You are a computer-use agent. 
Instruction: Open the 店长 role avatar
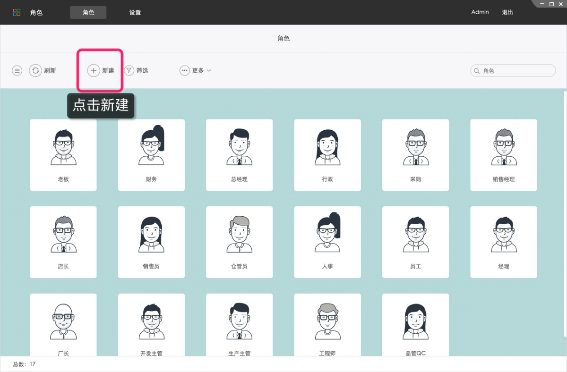pyautogui.click(x=63, y=234)
